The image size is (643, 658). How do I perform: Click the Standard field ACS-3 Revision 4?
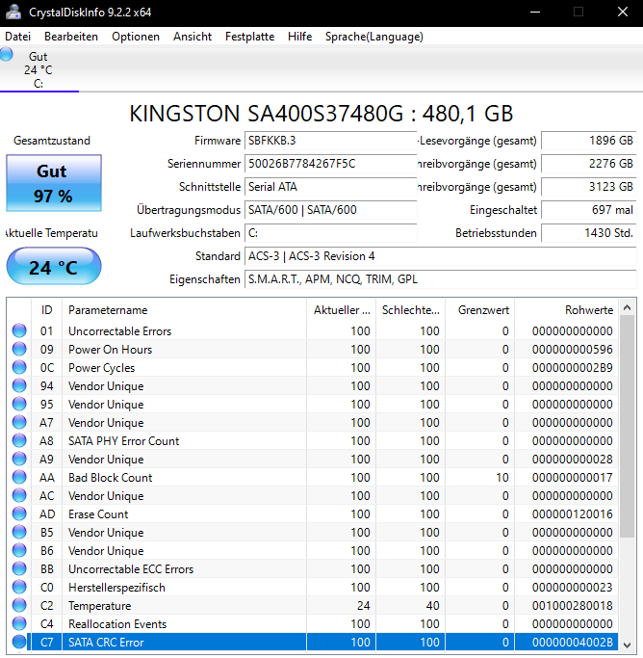coord(441,256)
